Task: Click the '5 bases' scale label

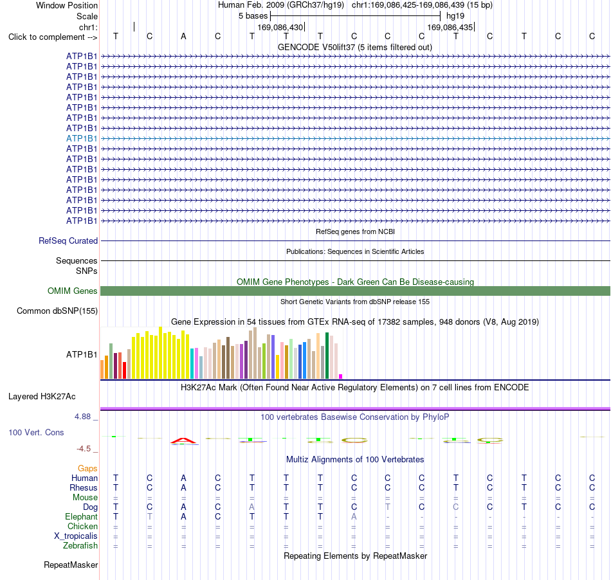Action: coord(253,16)
